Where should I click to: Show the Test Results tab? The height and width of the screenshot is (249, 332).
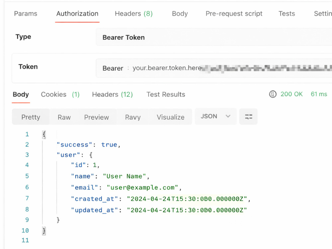tap(166, 94)
